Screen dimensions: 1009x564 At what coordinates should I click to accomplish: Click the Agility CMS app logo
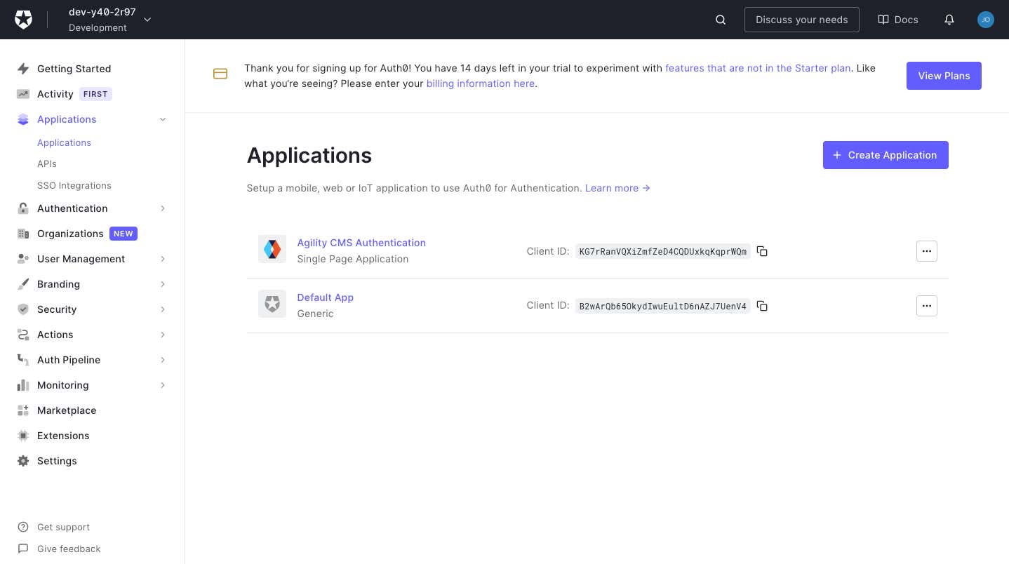(272, 249)
